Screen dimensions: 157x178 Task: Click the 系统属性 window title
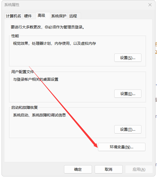[12, 5]
